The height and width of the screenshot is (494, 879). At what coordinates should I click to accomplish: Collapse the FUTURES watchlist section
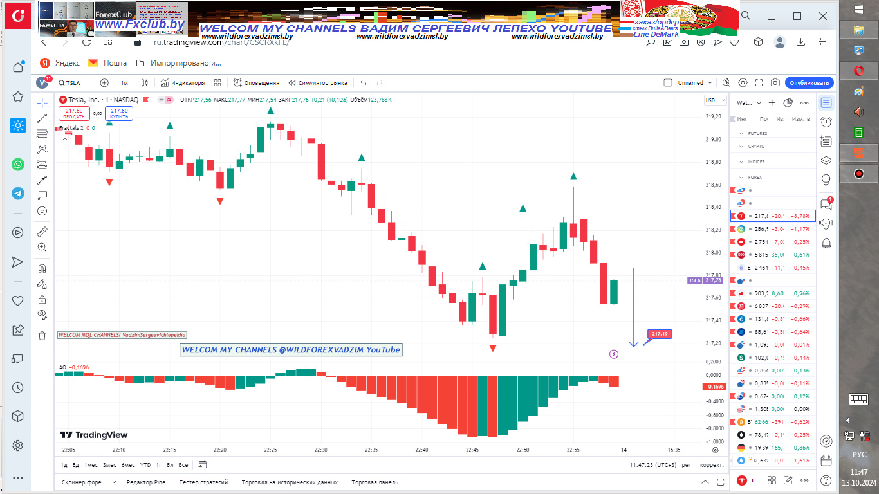741,133
